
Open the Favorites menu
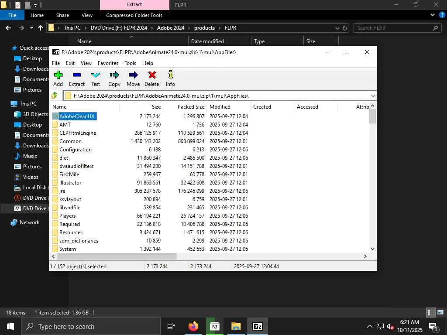(x=108, y=63)
